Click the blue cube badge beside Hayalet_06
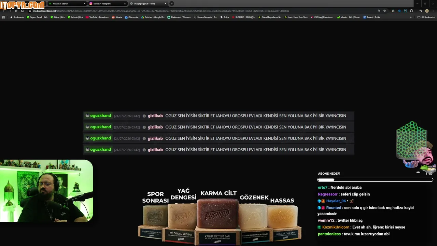 click(x=319, y=201)
